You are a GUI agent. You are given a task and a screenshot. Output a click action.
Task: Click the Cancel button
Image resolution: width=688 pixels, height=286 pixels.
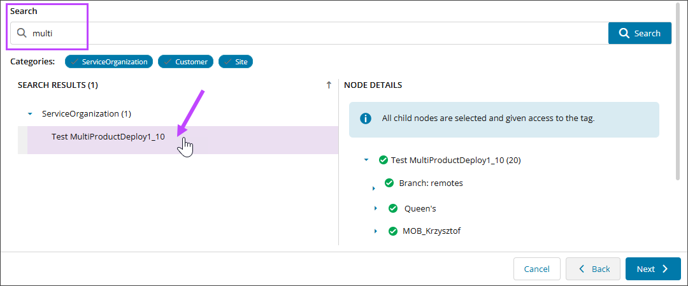coord(536,269)
